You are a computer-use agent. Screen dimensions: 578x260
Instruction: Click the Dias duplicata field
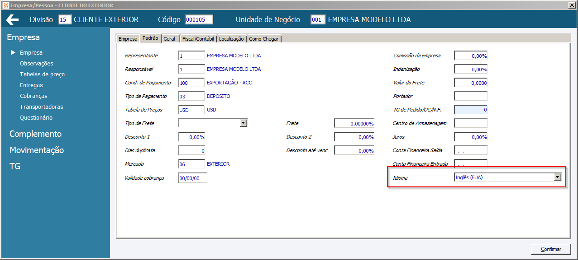coord(192,151)
